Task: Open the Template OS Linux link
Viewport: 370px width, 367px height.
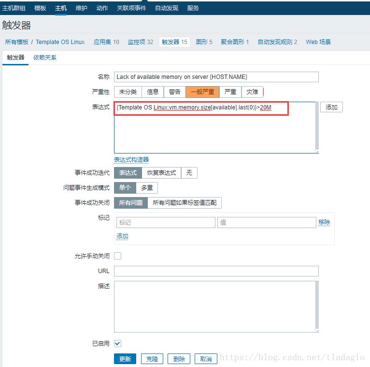Action: click(x=60, y=42)
